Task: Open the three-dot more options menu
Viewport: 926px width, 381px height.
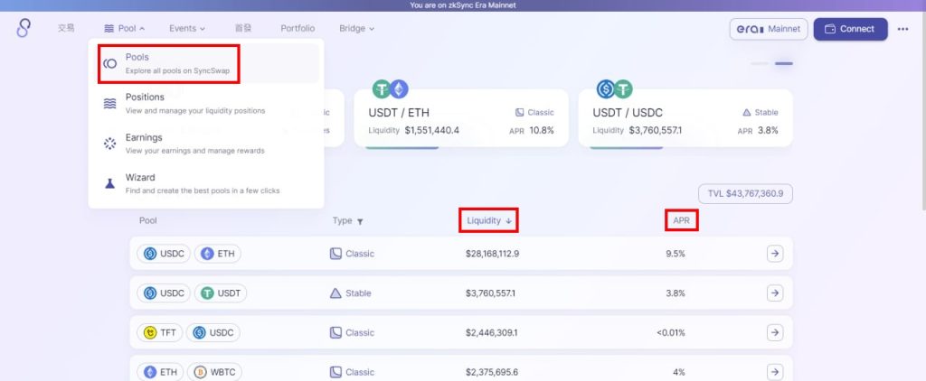Action: coord(902,29)
